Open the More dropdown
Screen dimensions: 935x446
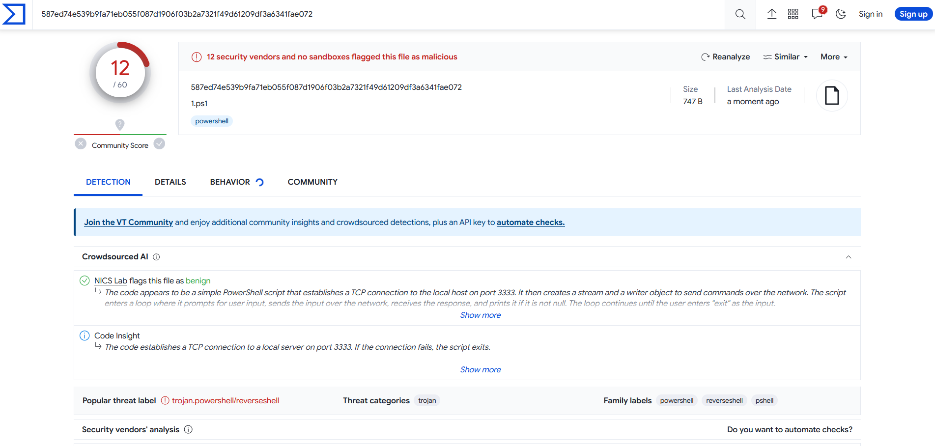coord(834,57)
